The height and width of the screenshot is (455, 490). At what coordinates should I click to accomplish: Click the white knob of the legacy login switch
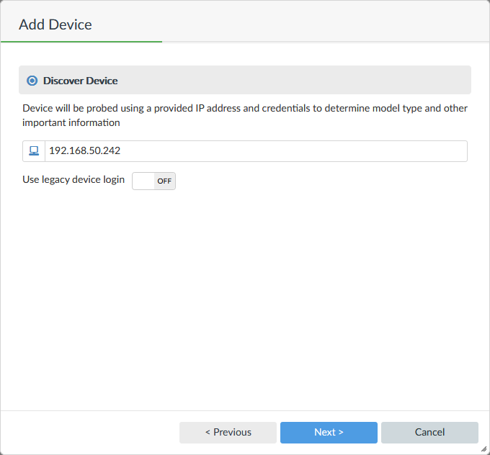143,181
